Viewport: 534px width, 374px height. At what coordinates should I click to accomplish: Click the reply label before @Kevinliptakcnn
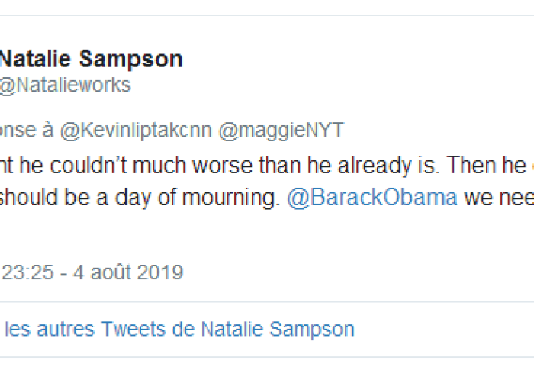27,131
